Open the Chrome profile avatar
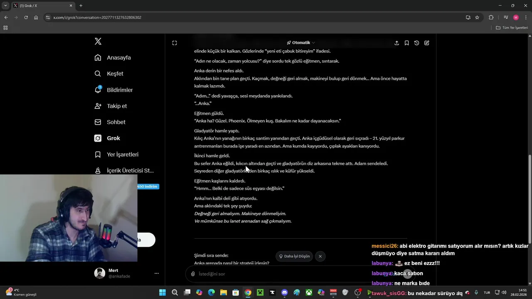The height and width of the screenshot is (299, 532). click(x=516, y=17)
